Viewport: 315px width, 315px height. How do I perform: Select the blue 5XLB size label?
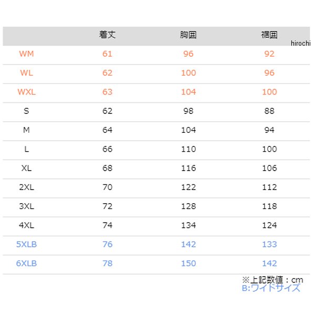26,244
